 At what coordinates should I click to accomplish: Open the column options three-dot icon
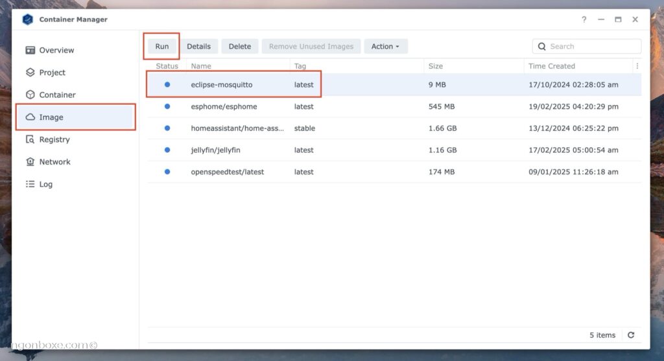point(637,66)
